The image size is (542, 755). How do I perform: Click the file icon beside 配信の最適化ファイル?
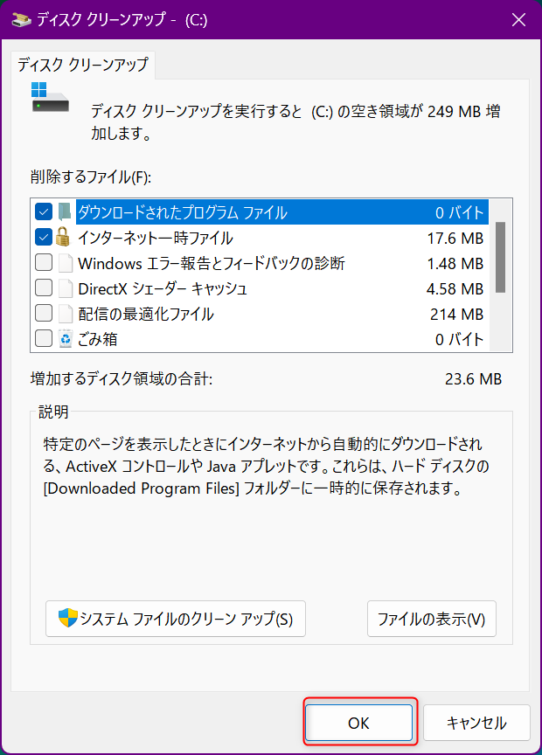tap(65, 314)
